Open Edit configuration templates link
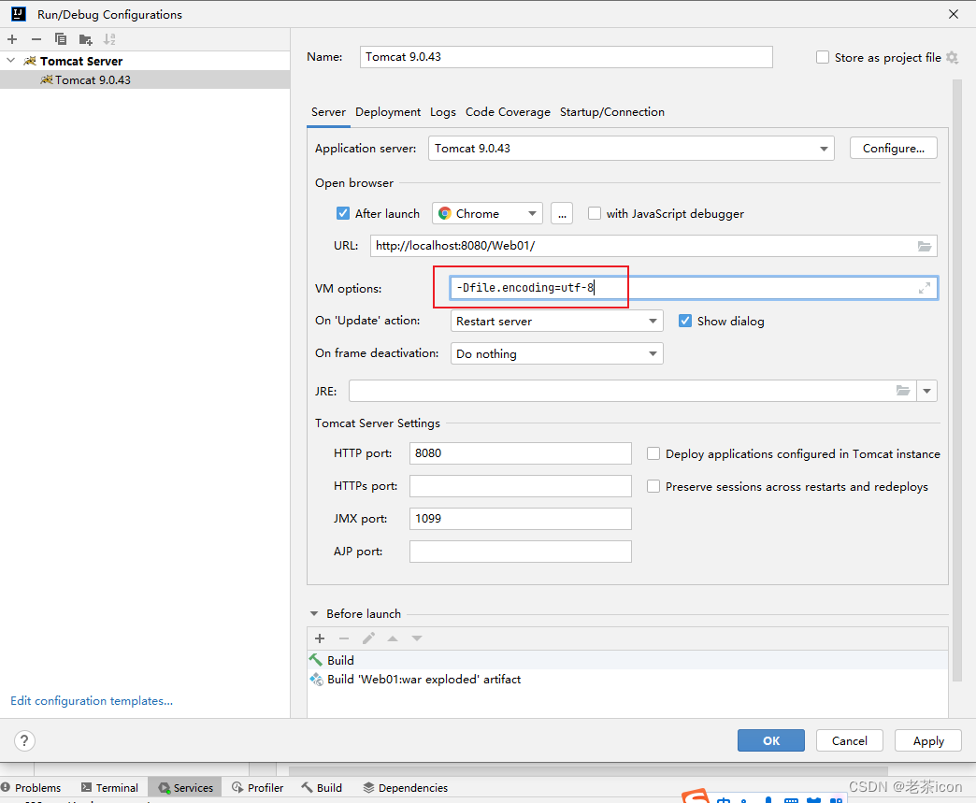Image resolution: width=976 pixels, height=803 pixels. pyautogui.click(x=92, y=701)
